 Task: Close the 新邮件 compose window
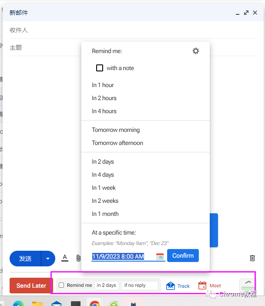click(255, 13)
